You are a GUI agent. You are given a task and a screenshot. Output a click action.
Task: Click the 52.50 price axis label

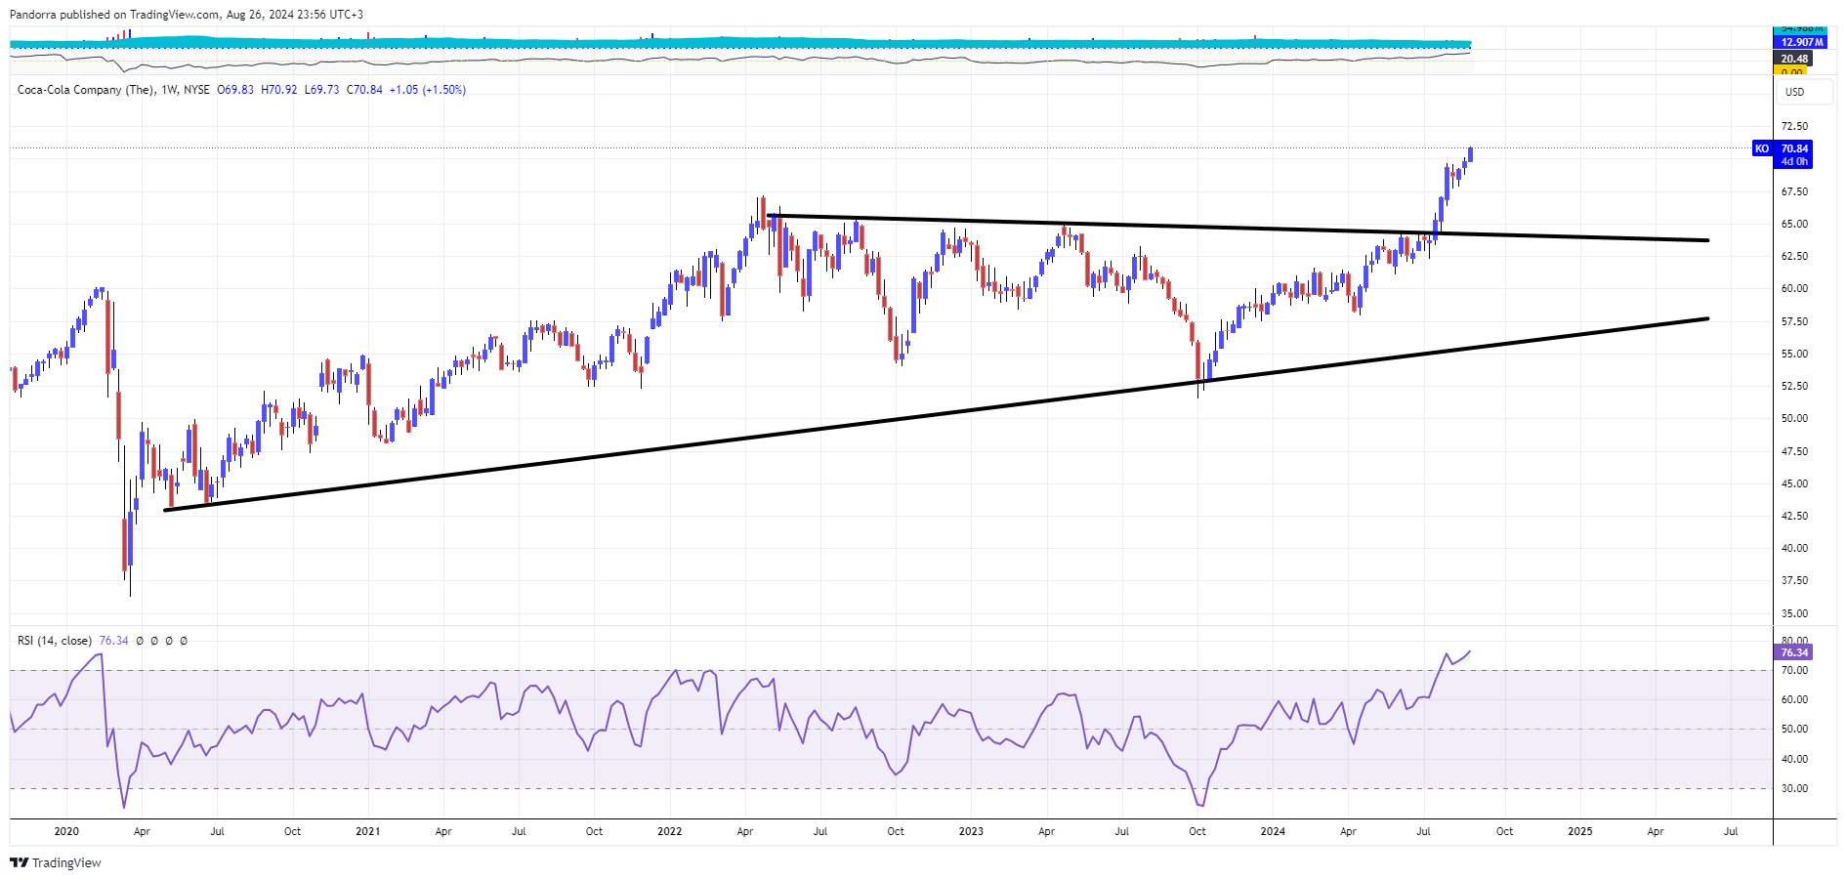[1794, 386]
